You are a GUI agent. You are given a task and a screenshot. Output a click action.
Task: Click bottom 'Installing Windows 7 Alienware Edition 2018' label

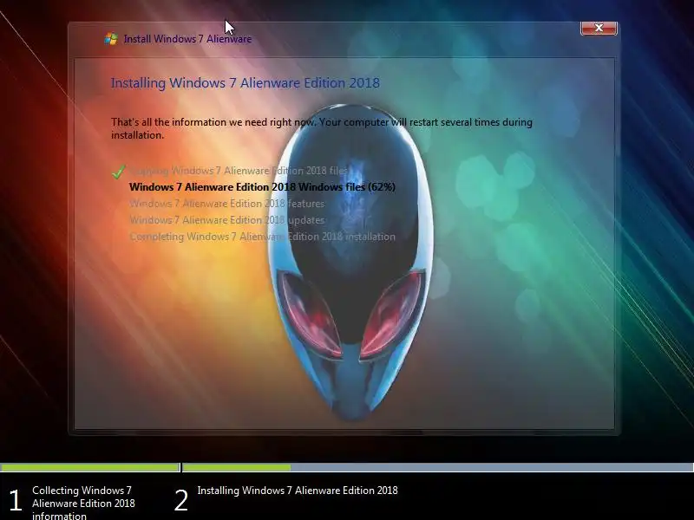[x=298, y=491]
